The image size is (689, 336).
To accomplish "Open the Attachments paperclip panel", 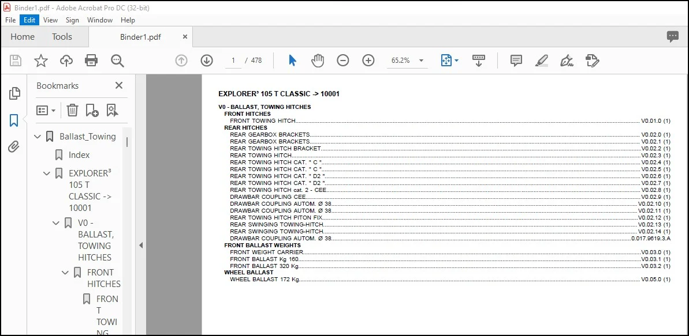I will point(14,146).
